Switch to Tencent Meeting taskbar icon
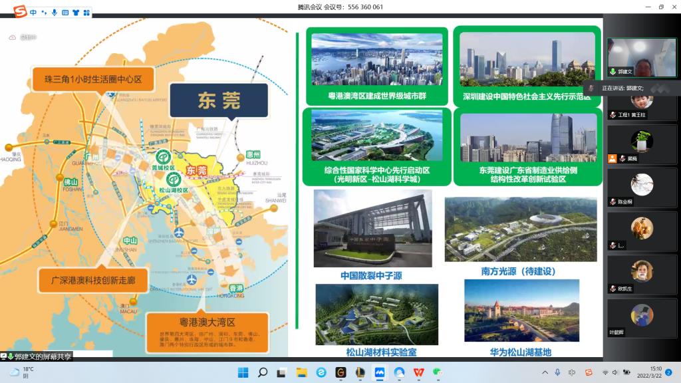681x383 pixels. pos(380,372)
